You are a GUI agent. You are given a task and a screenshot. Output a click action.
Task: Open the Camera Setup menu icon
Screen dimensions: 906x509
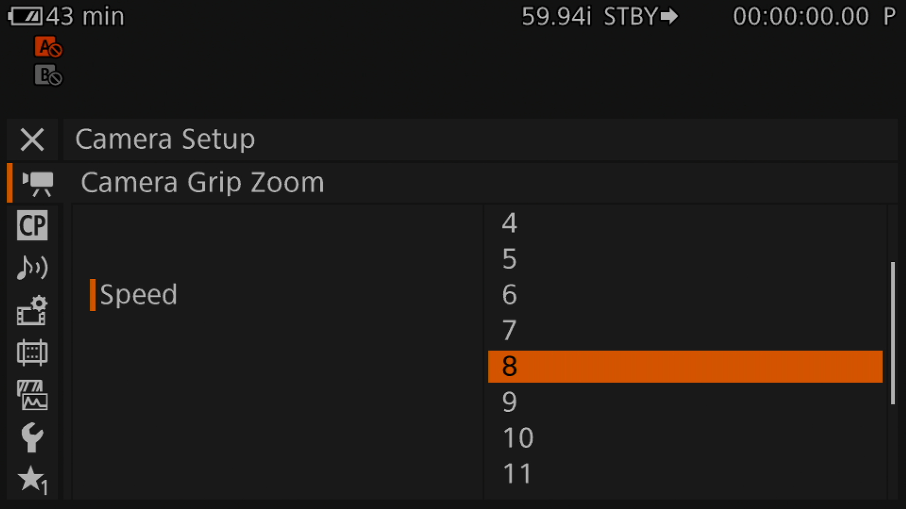(37, 183)
